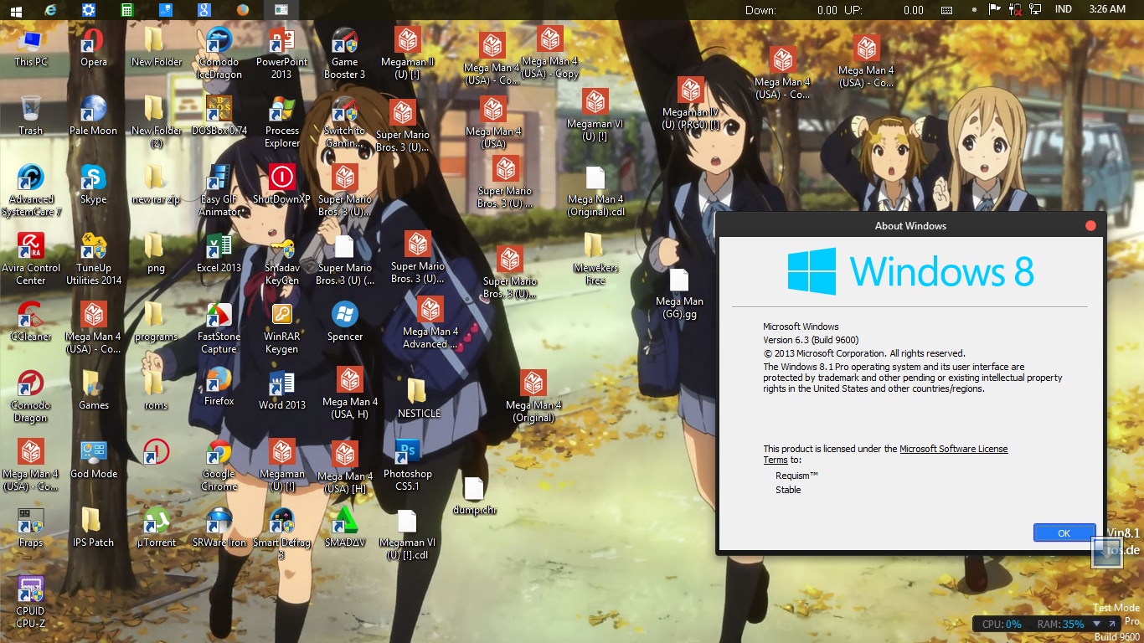Launch Firefox desktop shortcut
This screenshot has width=1144, height=643.
click(x=219, y=387)
